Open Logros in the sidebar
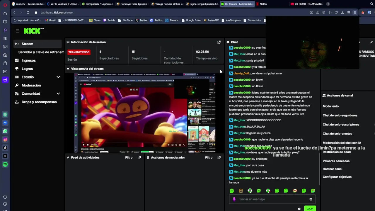Image resolution: width=375 pixels, height=211 pixels. [27, 69]
